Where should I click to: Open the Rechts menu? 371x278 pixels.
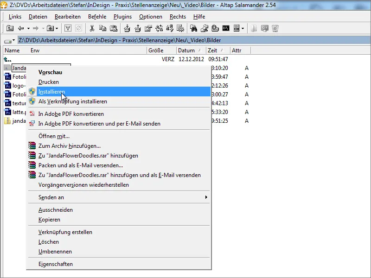(x=178, y=17)
